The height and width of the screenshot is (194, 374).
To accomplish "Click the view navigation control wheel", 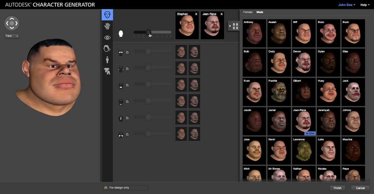I will pyautogui.click(x=12, y=23).
